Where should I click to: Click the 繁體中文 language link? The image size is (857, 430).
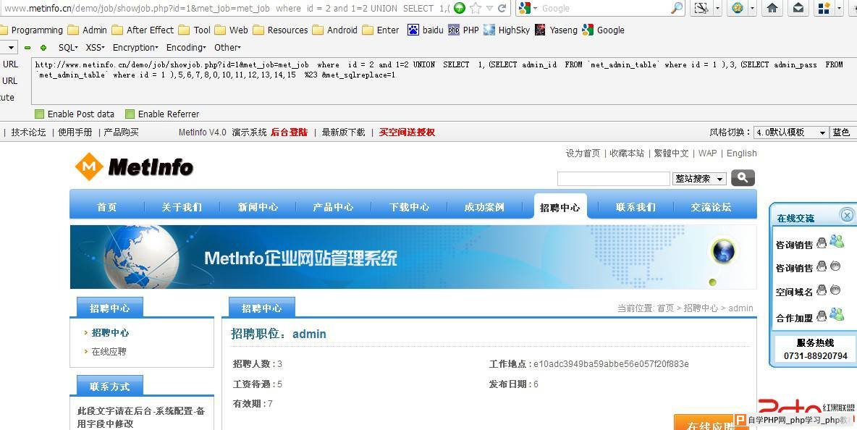coord(671,153)
